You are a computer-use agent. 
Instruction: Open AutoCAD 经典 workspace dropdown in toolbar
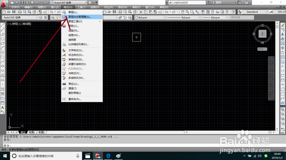click(20, 17)
